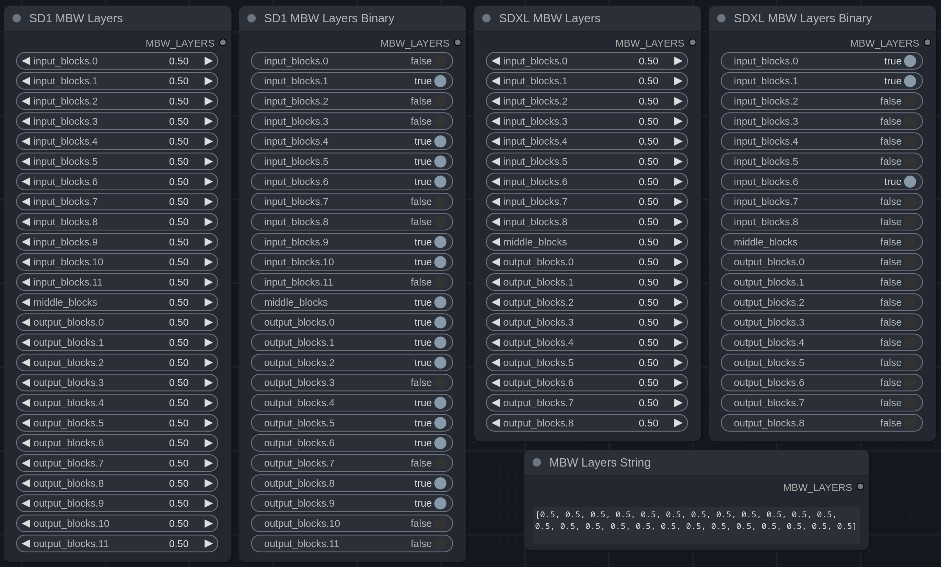Click MBW_LAYERS output socket on SD1 MBW Layers Binary
This screenshot has width=941, height=567.
coord(457,43)
